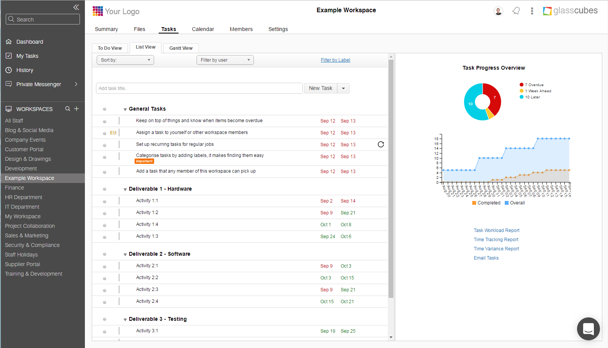Collapse the sidebar with double-chevron icon
The image size is (608, 348).
(x=76, y=7)
